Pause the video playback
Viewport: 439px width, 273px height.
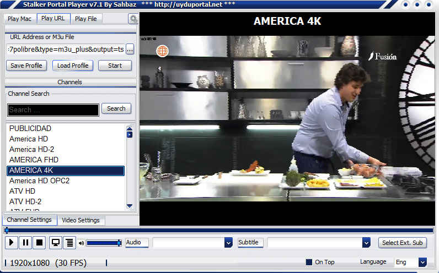[x=25, y=242]
